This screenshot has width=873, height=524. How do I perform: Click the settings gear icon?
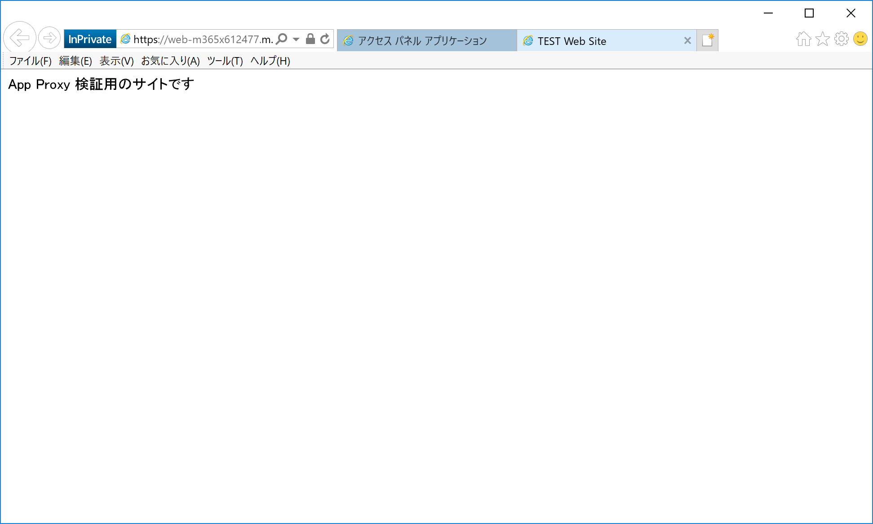tap(842, 39)
